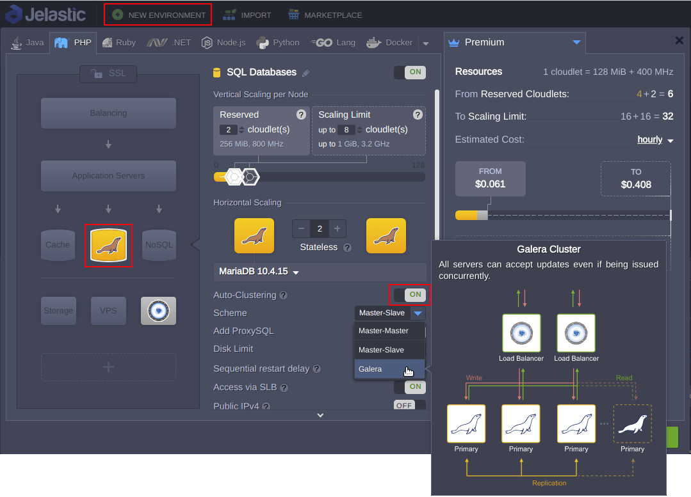Open the Docker tab
This screenshot has height=497, width=691.
point(389,43)
